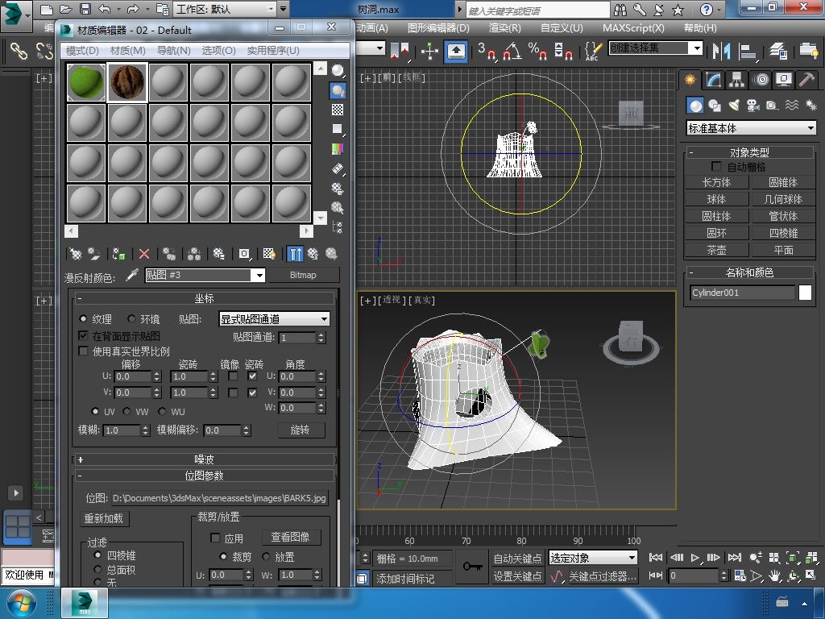Viewport: 825px width, 619px height.
Task: Click the Video Color Check icon
Action: (338, 149)
